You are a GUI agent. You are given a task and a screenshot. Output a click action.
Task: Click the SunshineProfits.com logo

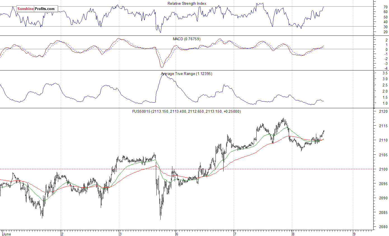tap(37, 9)
